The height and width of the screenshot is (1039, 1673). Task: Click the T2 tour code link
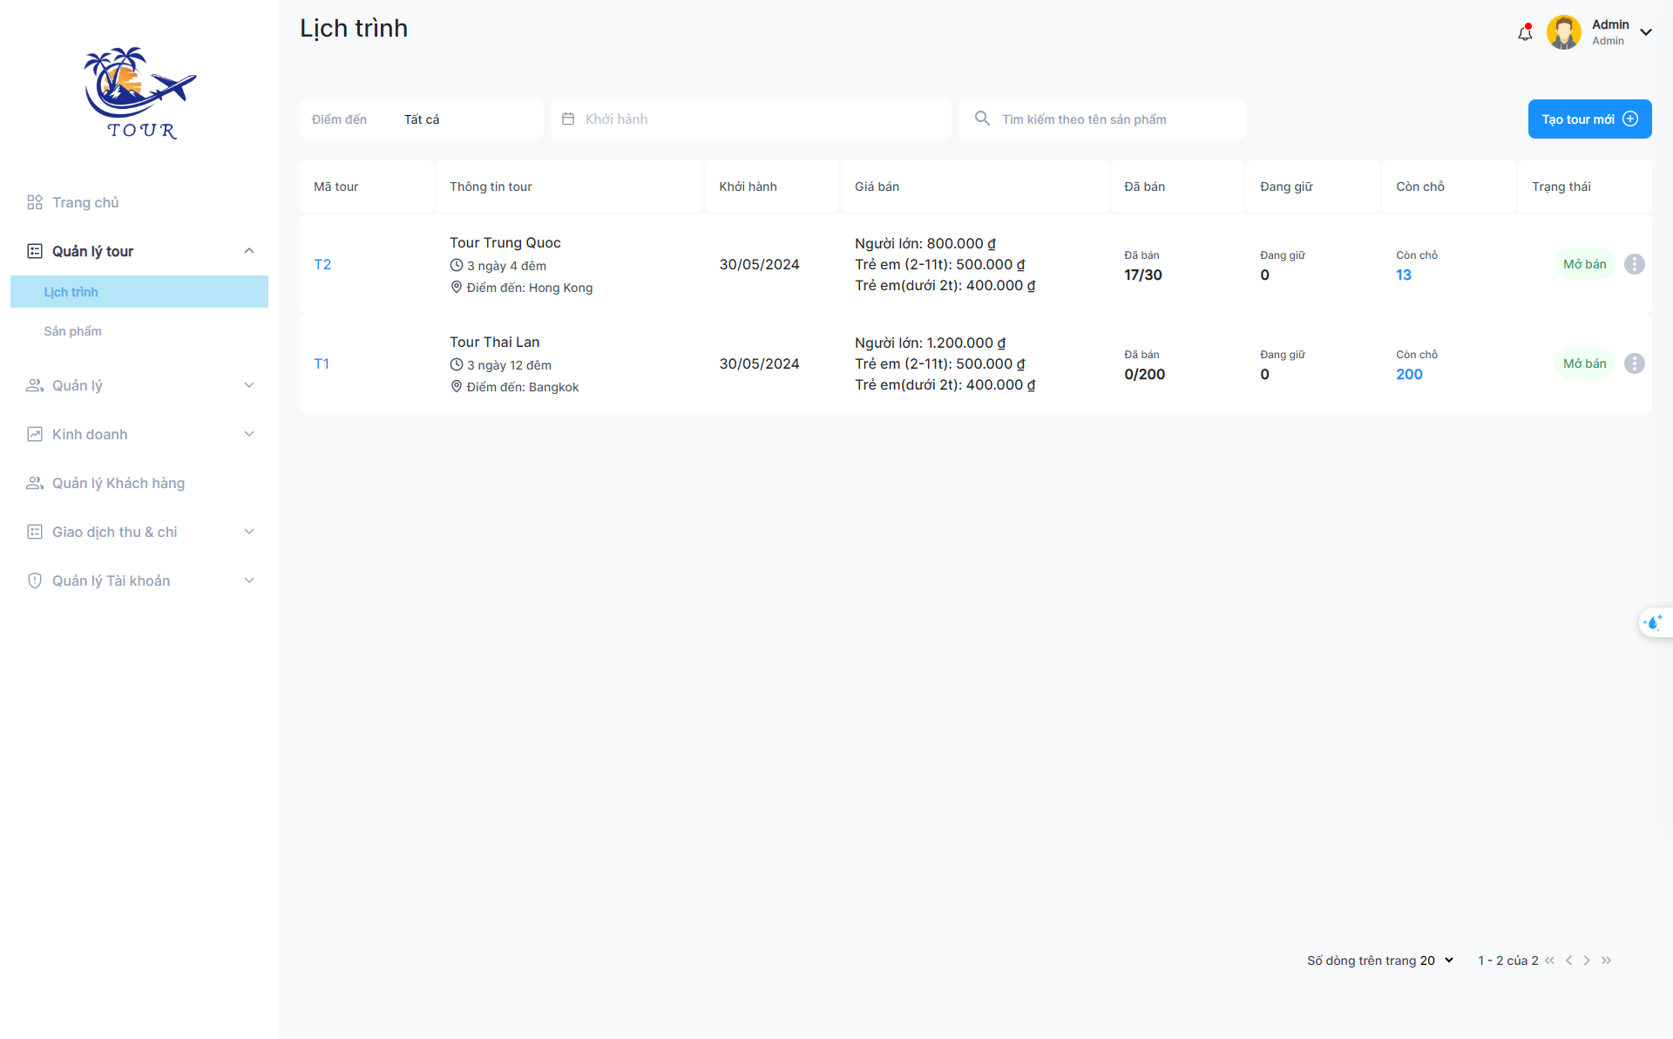tap(322, 263)
